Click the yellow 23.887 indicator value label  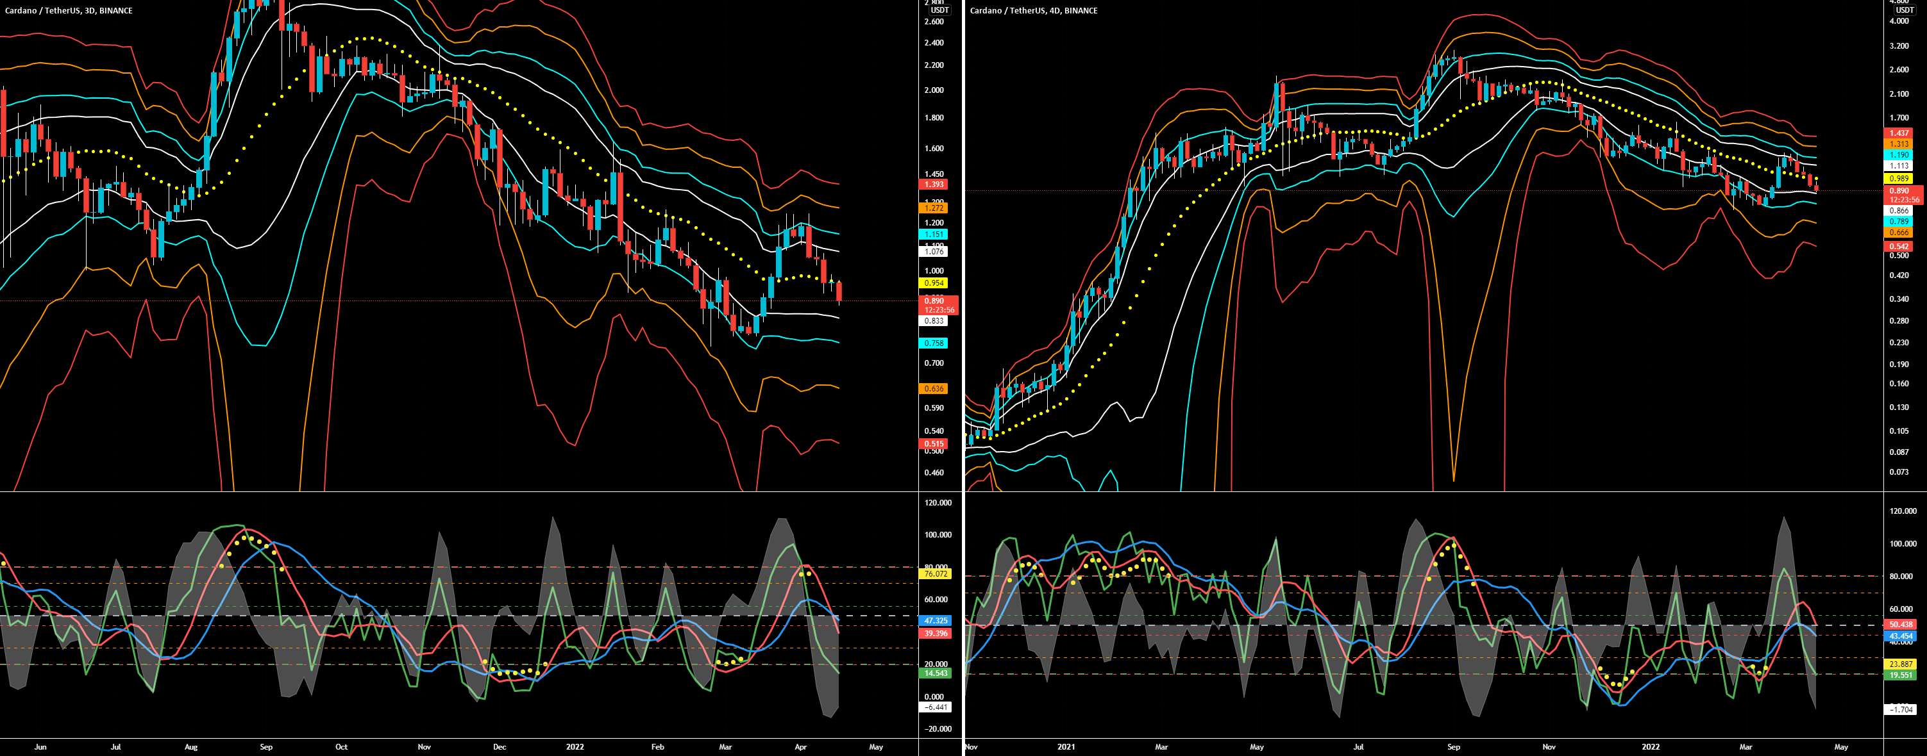tap(1901, 664)
